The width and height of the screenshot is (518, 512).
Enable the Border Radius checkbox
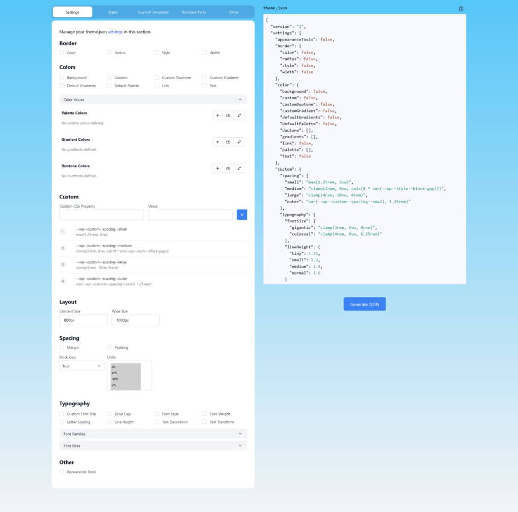[109, 52]
